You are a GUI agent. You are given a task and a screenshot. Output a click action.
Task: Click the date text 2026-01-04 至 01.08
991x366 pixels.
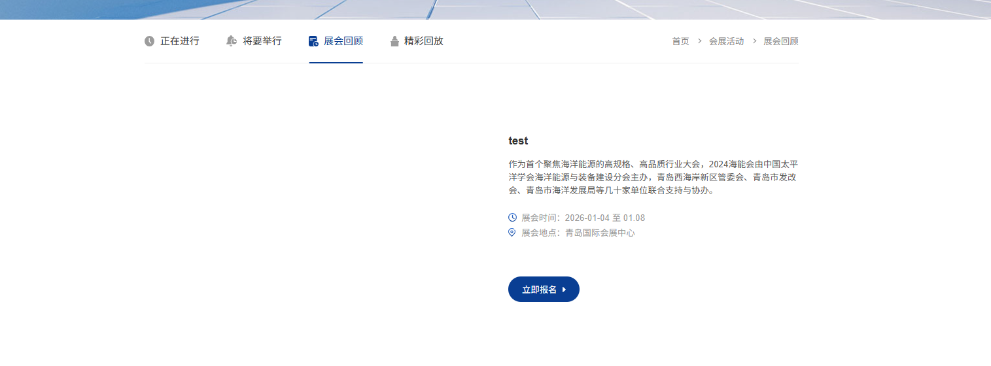(605, 218)
